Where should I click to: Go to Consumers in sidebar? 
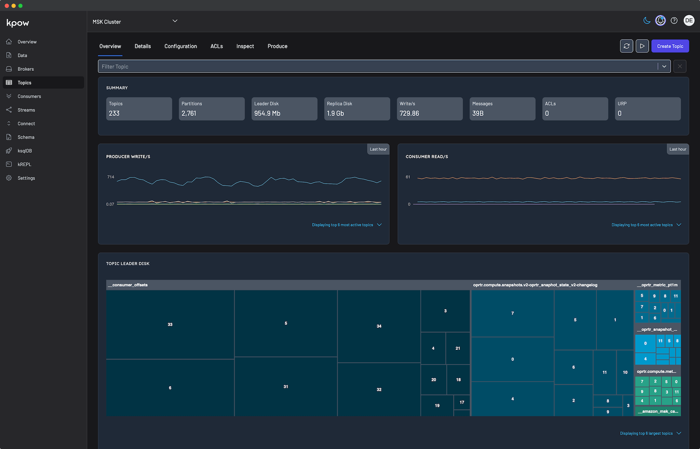point(29,96)
